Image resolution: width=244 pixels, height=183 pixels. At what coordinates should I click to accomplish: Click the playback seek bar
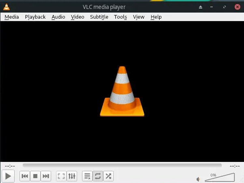click(x=122, y=166)
